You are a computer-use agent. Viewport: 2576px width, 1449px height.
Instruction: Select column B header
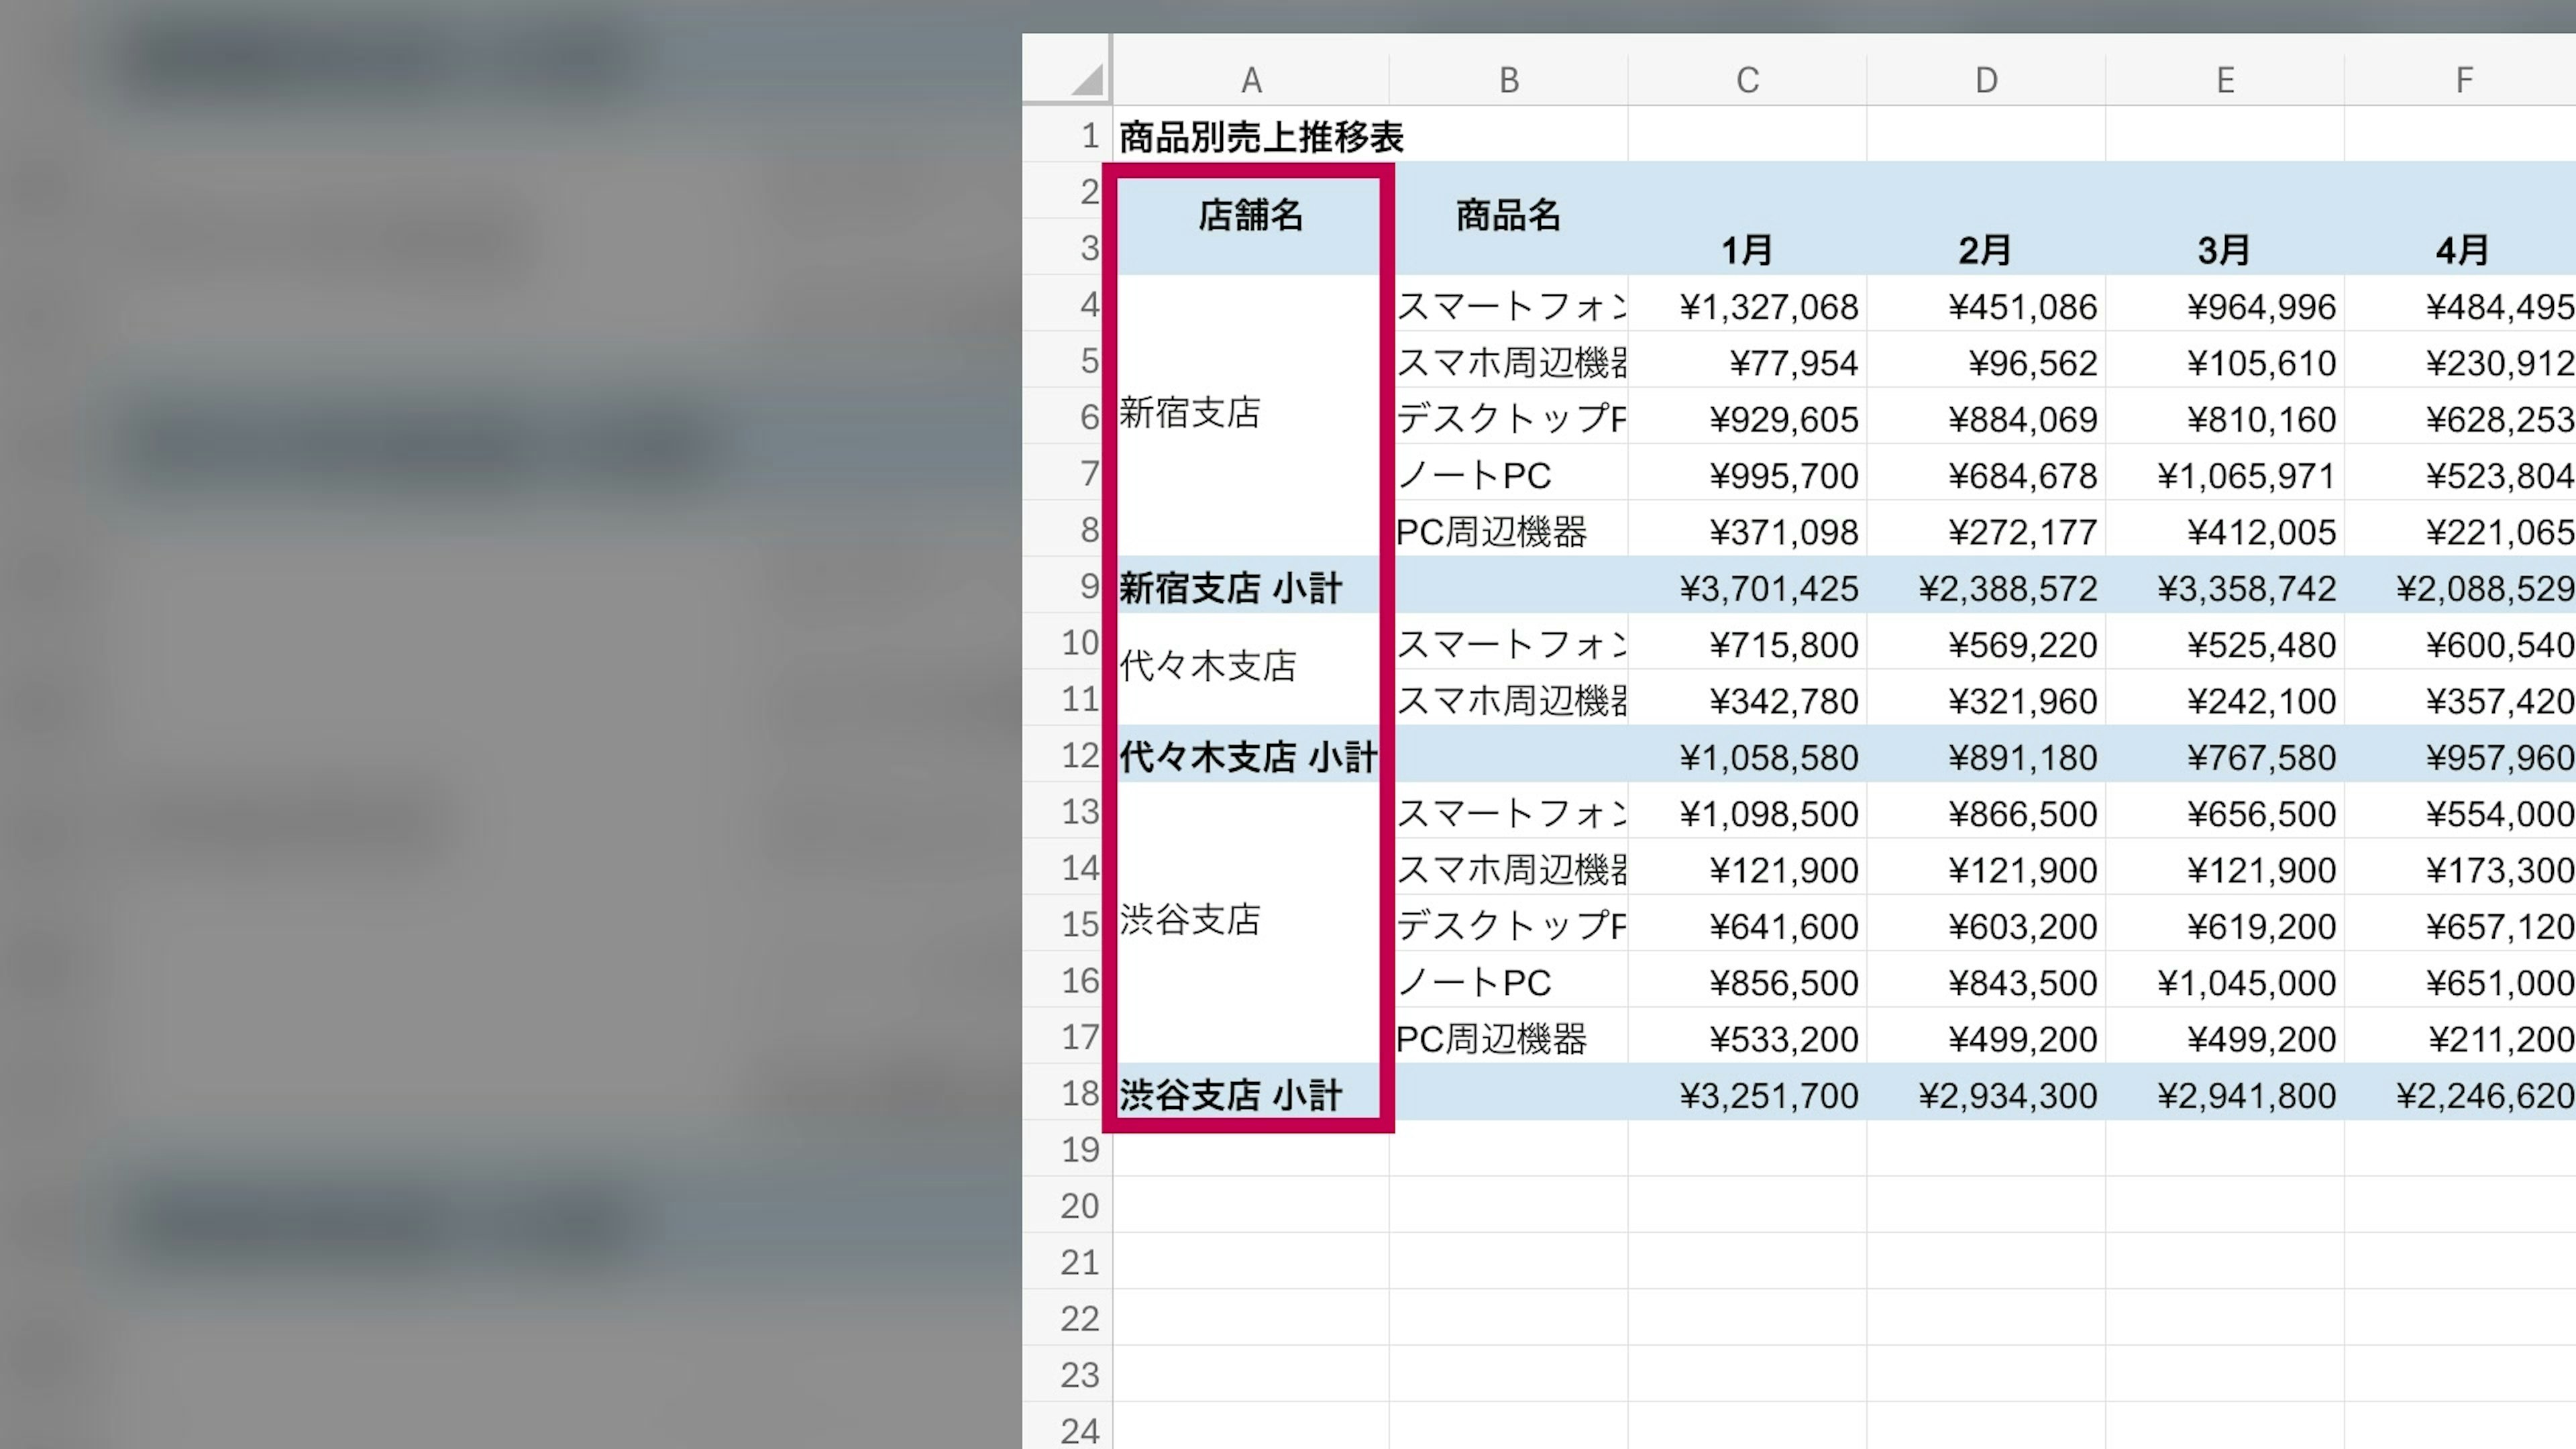pos(1508,79)
